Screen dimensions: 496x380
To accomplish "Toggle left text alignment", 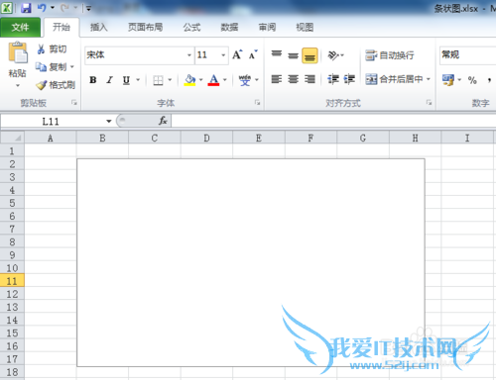I will click(277, 79).
